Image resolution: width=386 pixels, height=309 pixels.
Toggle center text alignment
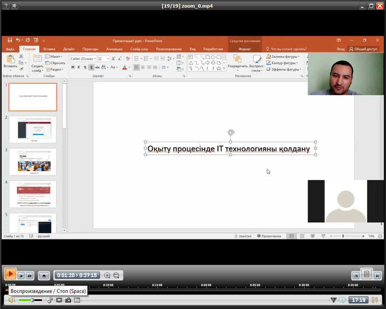point(143,67)
